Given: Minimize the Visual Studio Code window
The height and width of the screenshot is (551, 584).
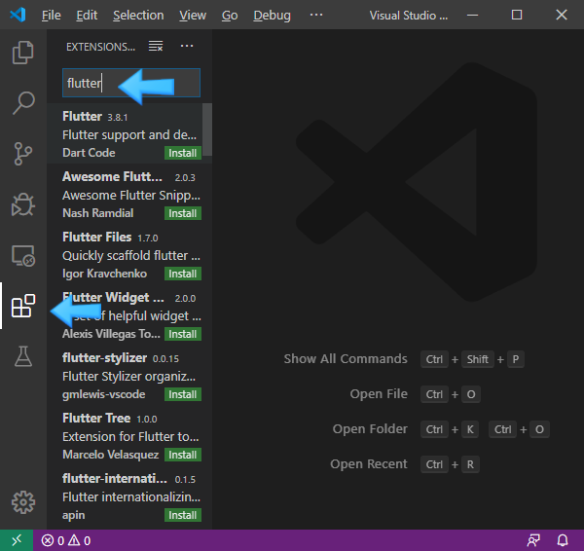Looking at the screenshot, I should pyautogui.click(x=472, y=15).
